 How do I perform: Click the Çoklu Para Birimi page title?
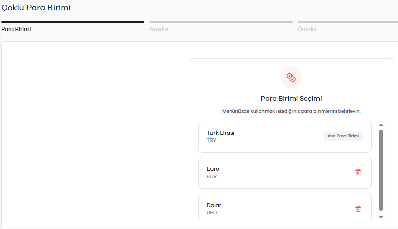(x=36, y=8)
